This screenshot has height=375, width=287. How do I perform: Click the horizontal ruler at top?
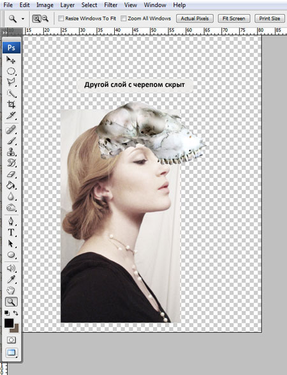(x=154, y=31)
